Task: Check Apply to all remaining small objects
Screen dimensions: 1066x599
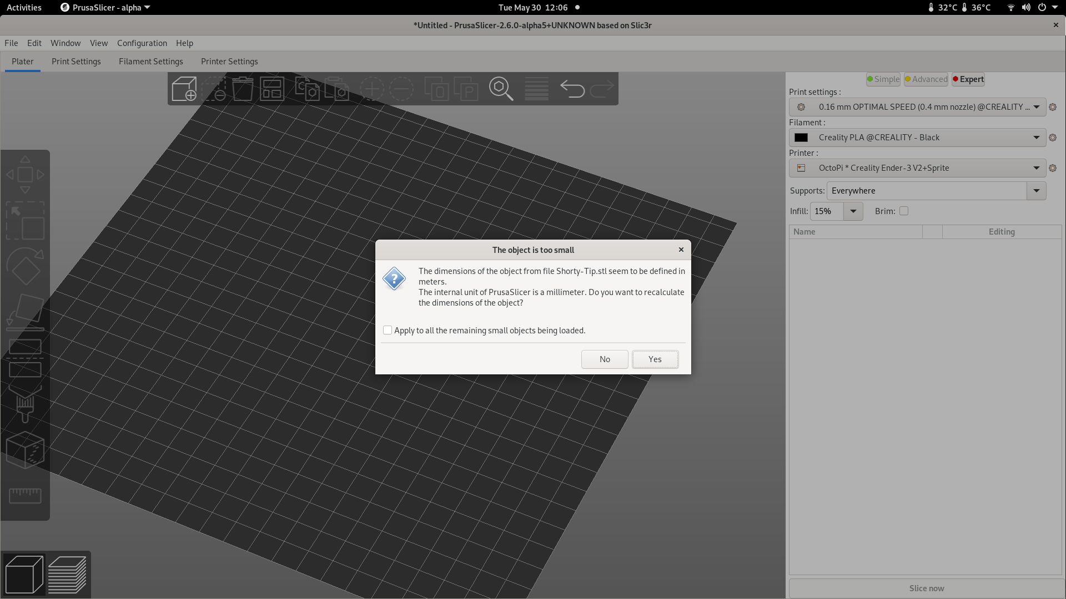Action: [x=388, y=330]
